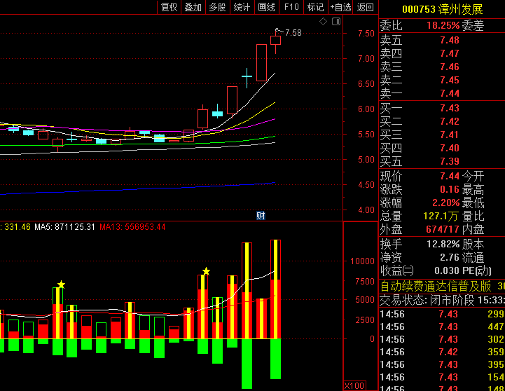Image resolution: width=505 pixels, height=391 pixels.
Task: Click 换手 value 12.82%
Action: click(x=443, y=244)
